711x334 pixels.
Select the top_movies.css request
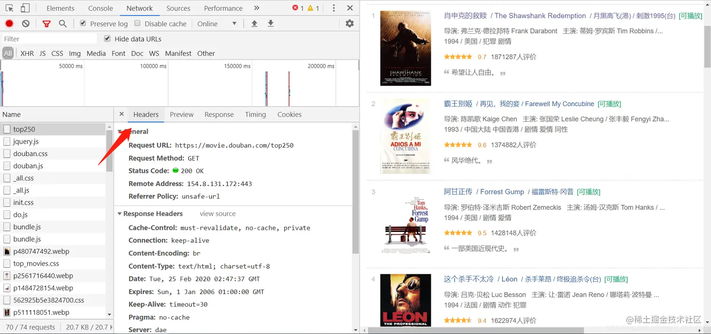[53, 264]
